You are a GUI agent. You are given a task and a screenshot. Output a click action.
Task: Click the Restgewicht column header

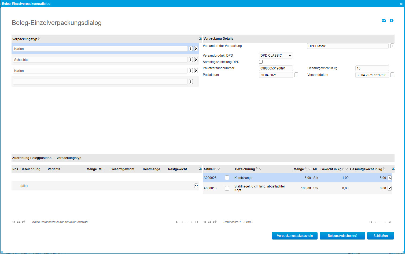(x=178, y=169)
